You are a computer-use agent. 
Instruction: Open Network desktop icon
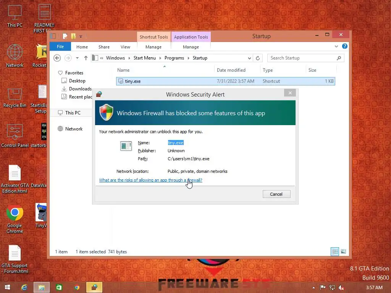pos(15,56)
